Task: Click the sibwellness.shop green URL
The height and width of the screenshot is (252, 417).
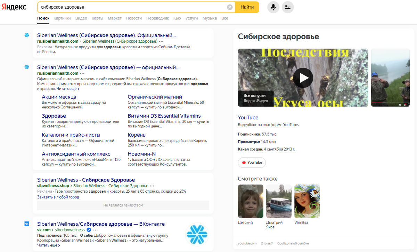Action: pyautogui.click(x=54, y=186)
